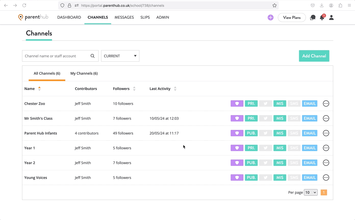355x220 pixels.
Task: Open the Year 1 more options ellipsis
Action: tap(326, 148)
